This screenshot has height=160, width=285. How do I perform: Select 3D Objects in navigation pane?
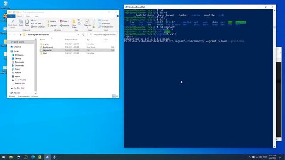[17, 55]
